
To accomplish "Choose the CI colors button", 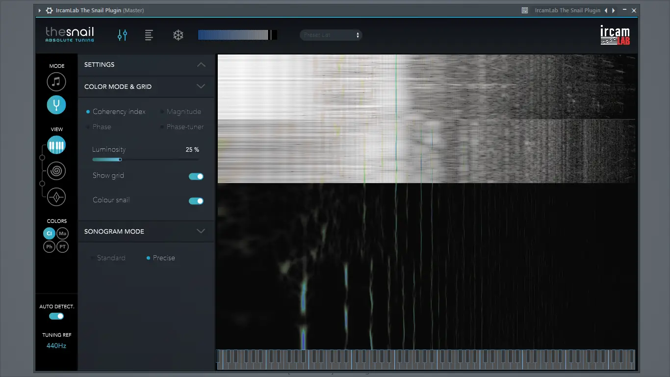I will (x=50, y=234).
